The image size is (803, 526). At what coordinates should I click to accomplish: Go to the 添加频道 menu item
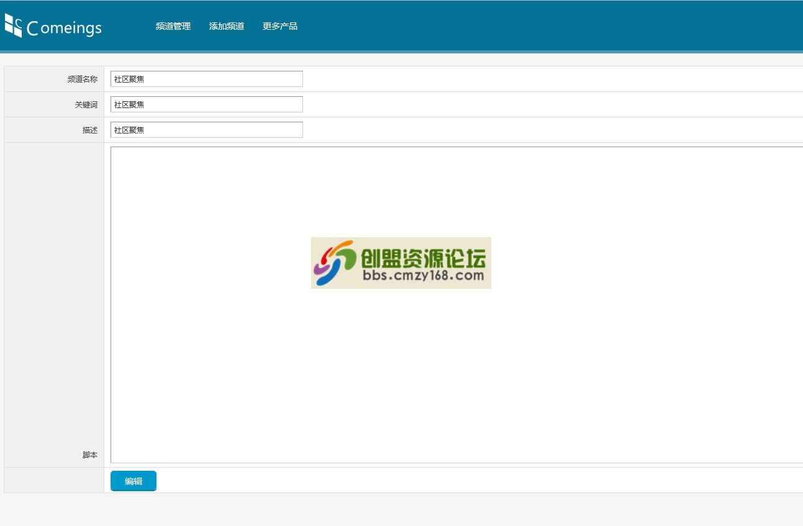227,26
